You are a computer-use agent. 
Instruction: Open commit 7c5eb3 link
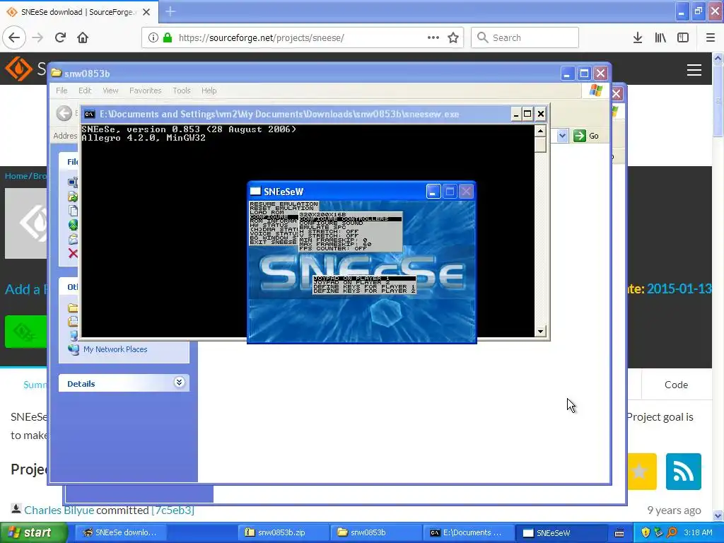click(173, 510)
